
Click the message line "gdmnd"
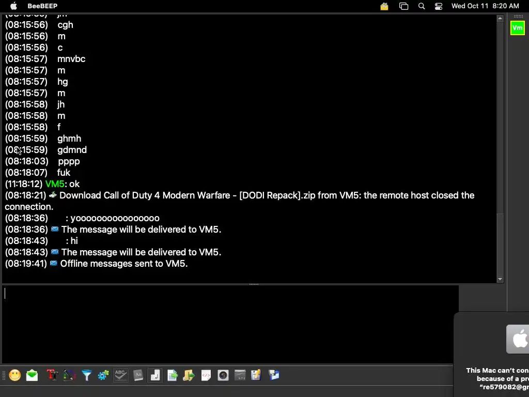tap(72, 150)
